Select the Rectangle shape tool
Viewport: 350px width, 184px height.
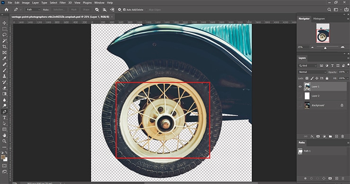(4, 129)
